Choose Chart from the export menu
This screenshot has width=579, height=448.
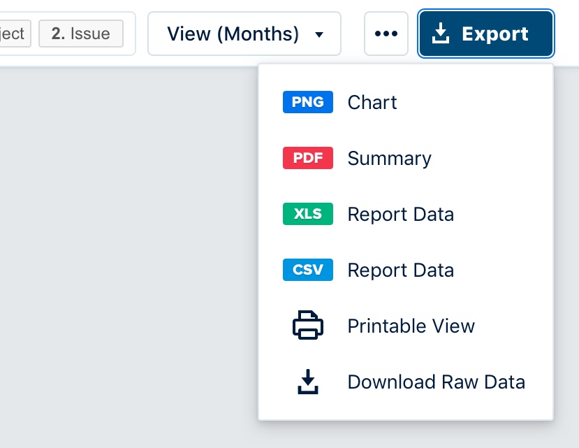tap(372, 102)
